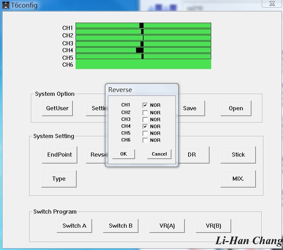Click the CH4 channel level bar
This screenshot has width=283, height=250.
pos(143,50)
